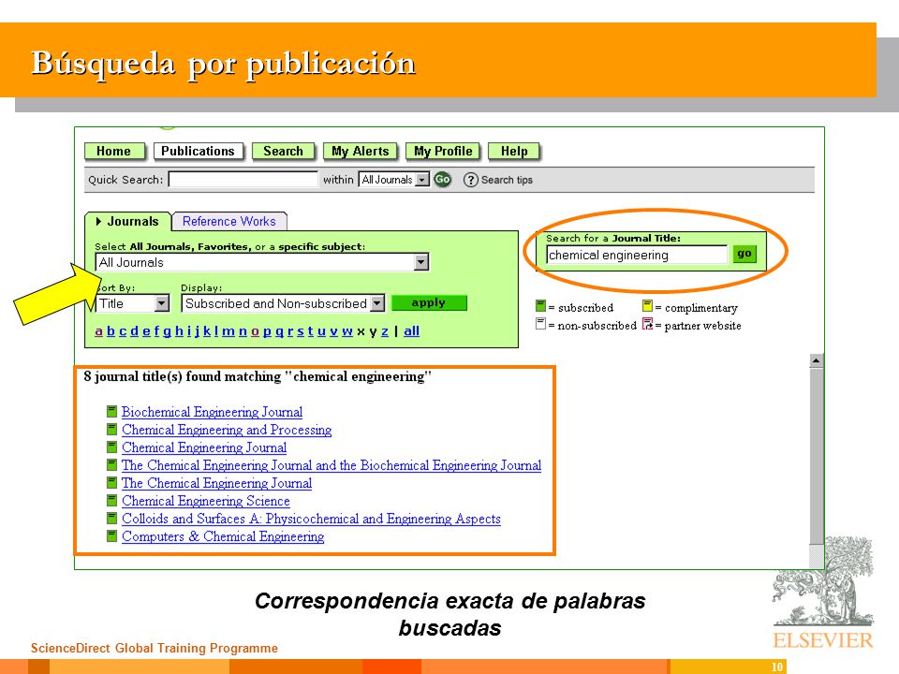
Task: Click letter 'c' in alphabet index
Action: 123,331
